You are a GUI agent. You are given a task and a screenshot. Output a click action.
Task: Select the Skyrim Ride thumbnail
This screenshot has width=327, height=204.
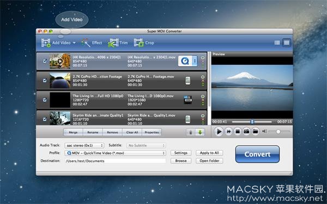click(60, 118)
